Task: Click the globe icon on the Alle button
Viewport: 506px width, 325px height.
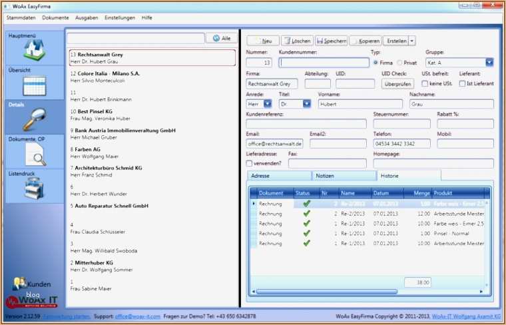Action: (x=216, y=38)
